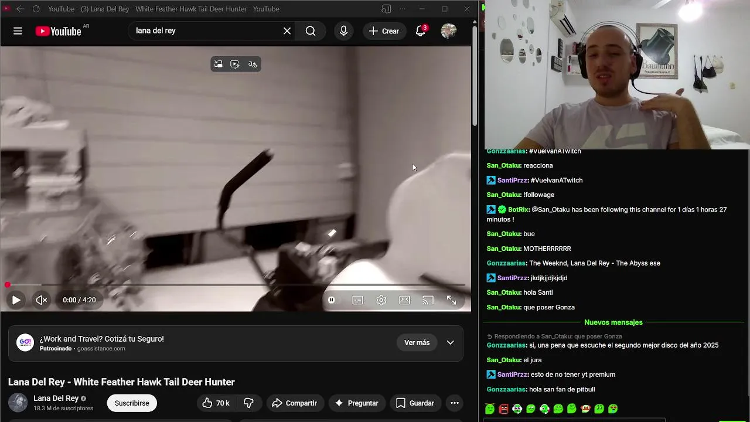
Task: Click the search magnifier button
Action: coord(311,31)
